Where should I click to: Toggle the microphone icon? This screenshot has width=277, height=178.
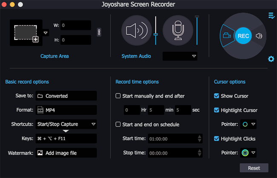tap(178, 31)
